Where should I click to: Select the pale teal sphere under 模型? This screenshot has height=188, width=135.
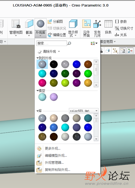42,97
